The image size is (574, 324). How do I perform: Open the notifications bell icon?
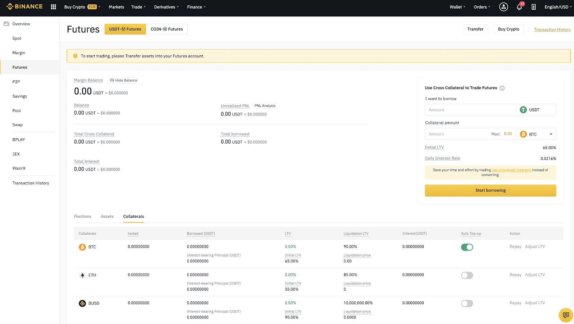pyautogui.click(x=519, y=7)
